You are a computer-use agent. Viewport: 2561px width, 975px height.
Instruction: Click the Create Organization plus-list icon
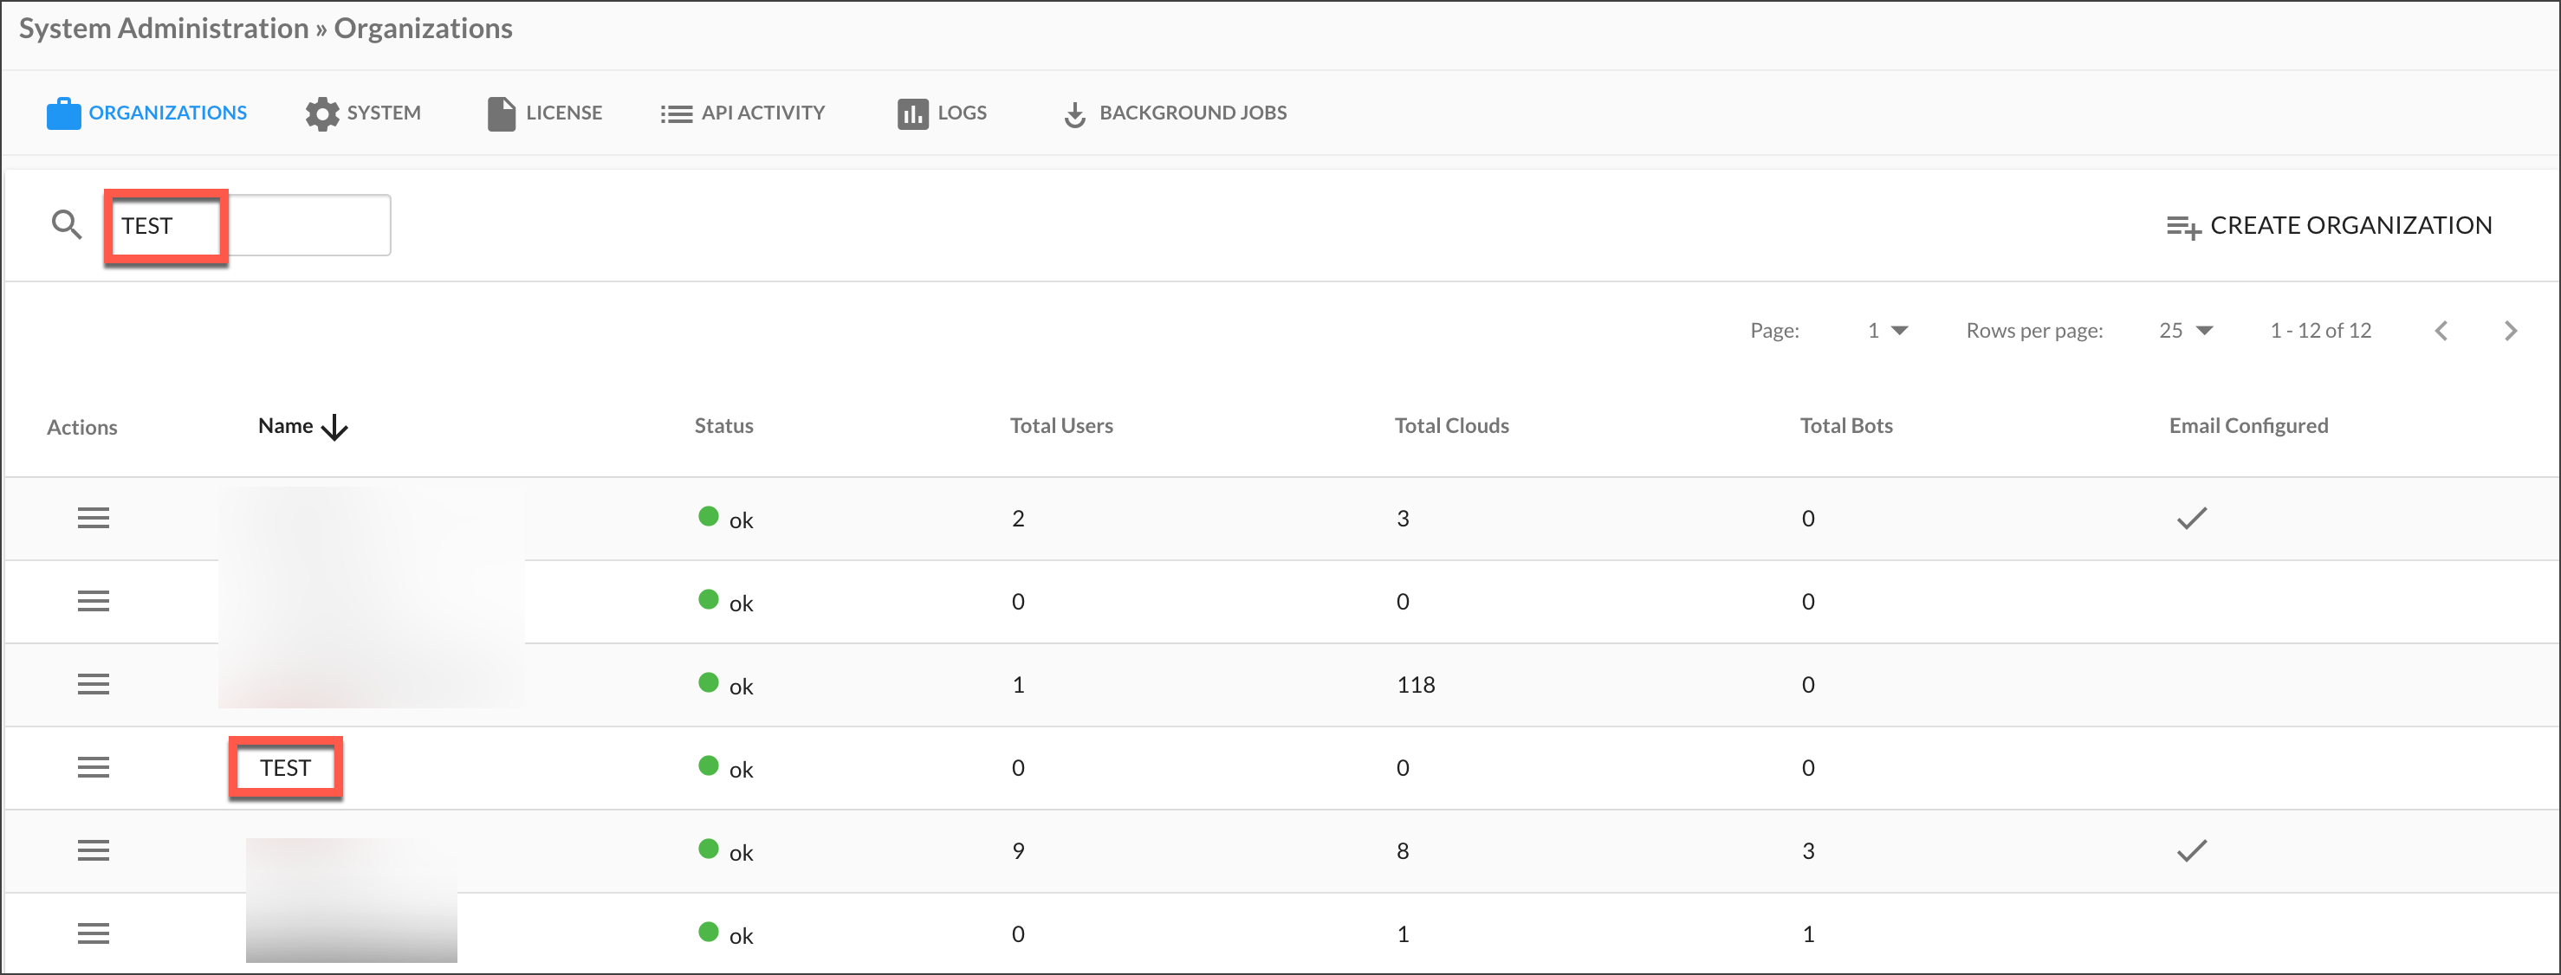2183,228
